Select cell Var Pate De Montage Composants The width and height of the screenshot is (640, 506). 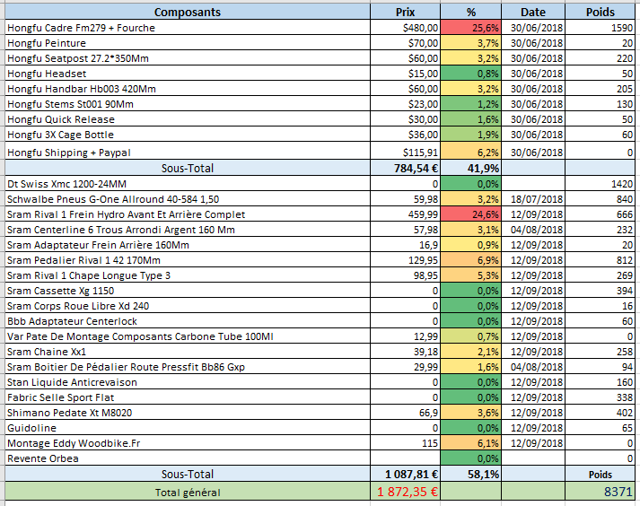click(x=188, y=336)
